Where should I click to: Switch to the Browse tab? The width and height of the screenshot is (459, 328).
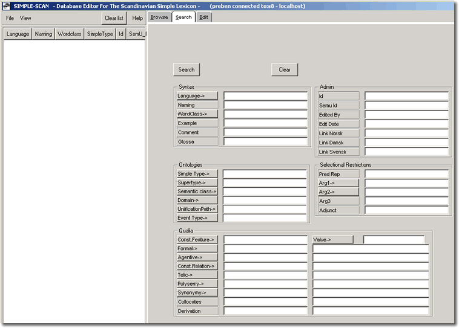(x=159, y=17)
